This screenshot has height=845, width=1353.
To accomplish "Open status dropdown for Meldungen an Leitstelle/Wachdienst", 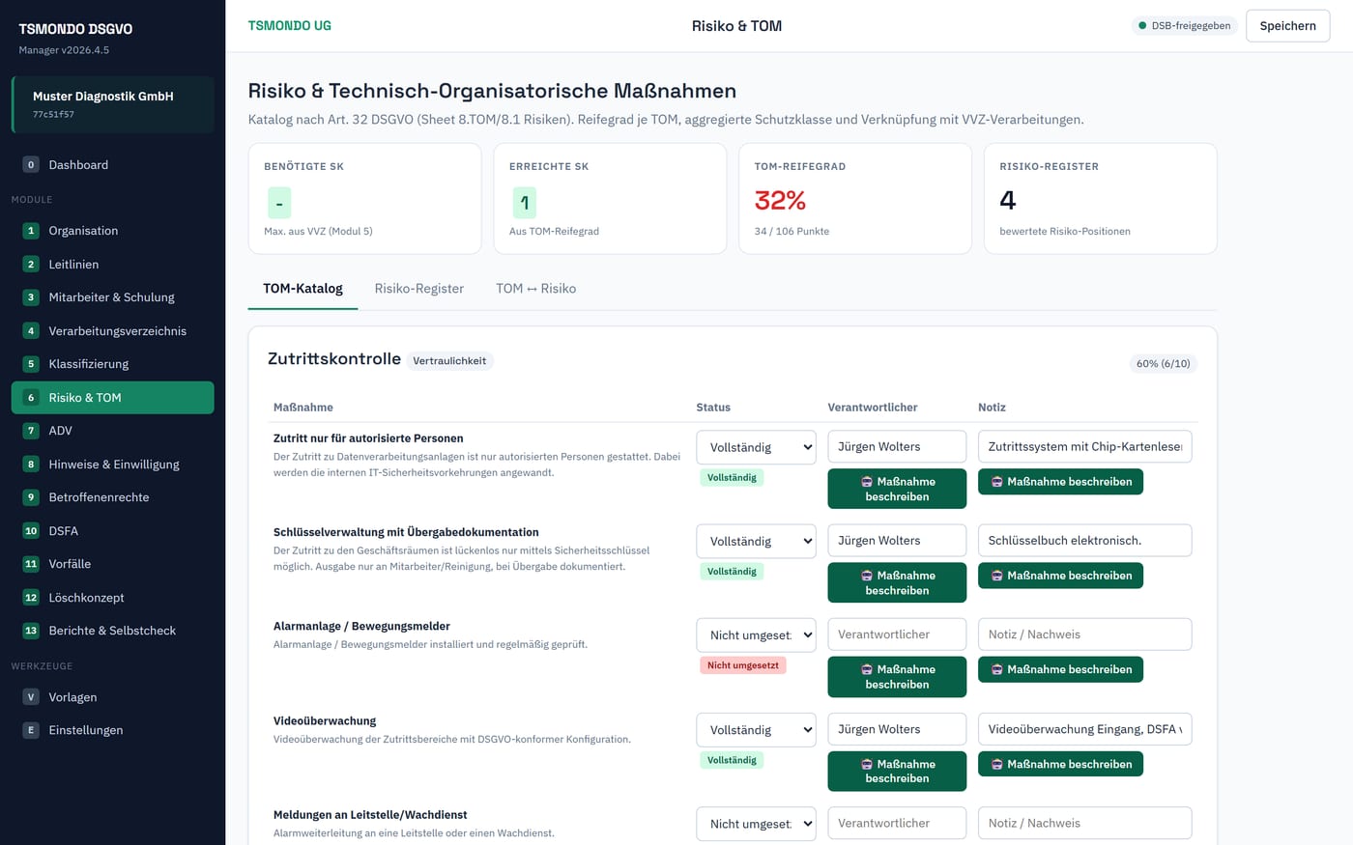I will 756,824.
